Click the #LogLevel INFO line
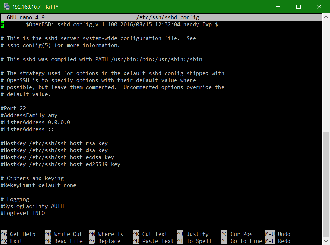330x245 pixels. point(22,213)
